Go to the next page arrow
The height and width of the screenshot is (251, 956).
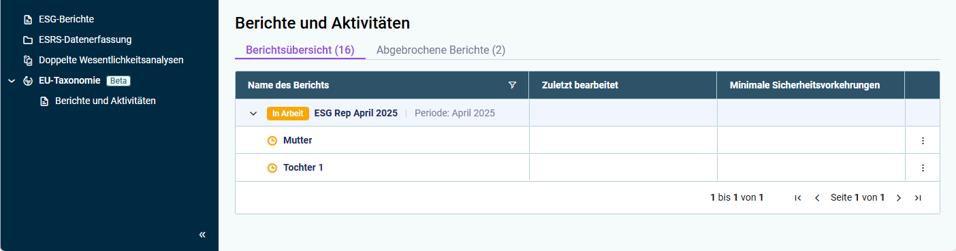899,198
